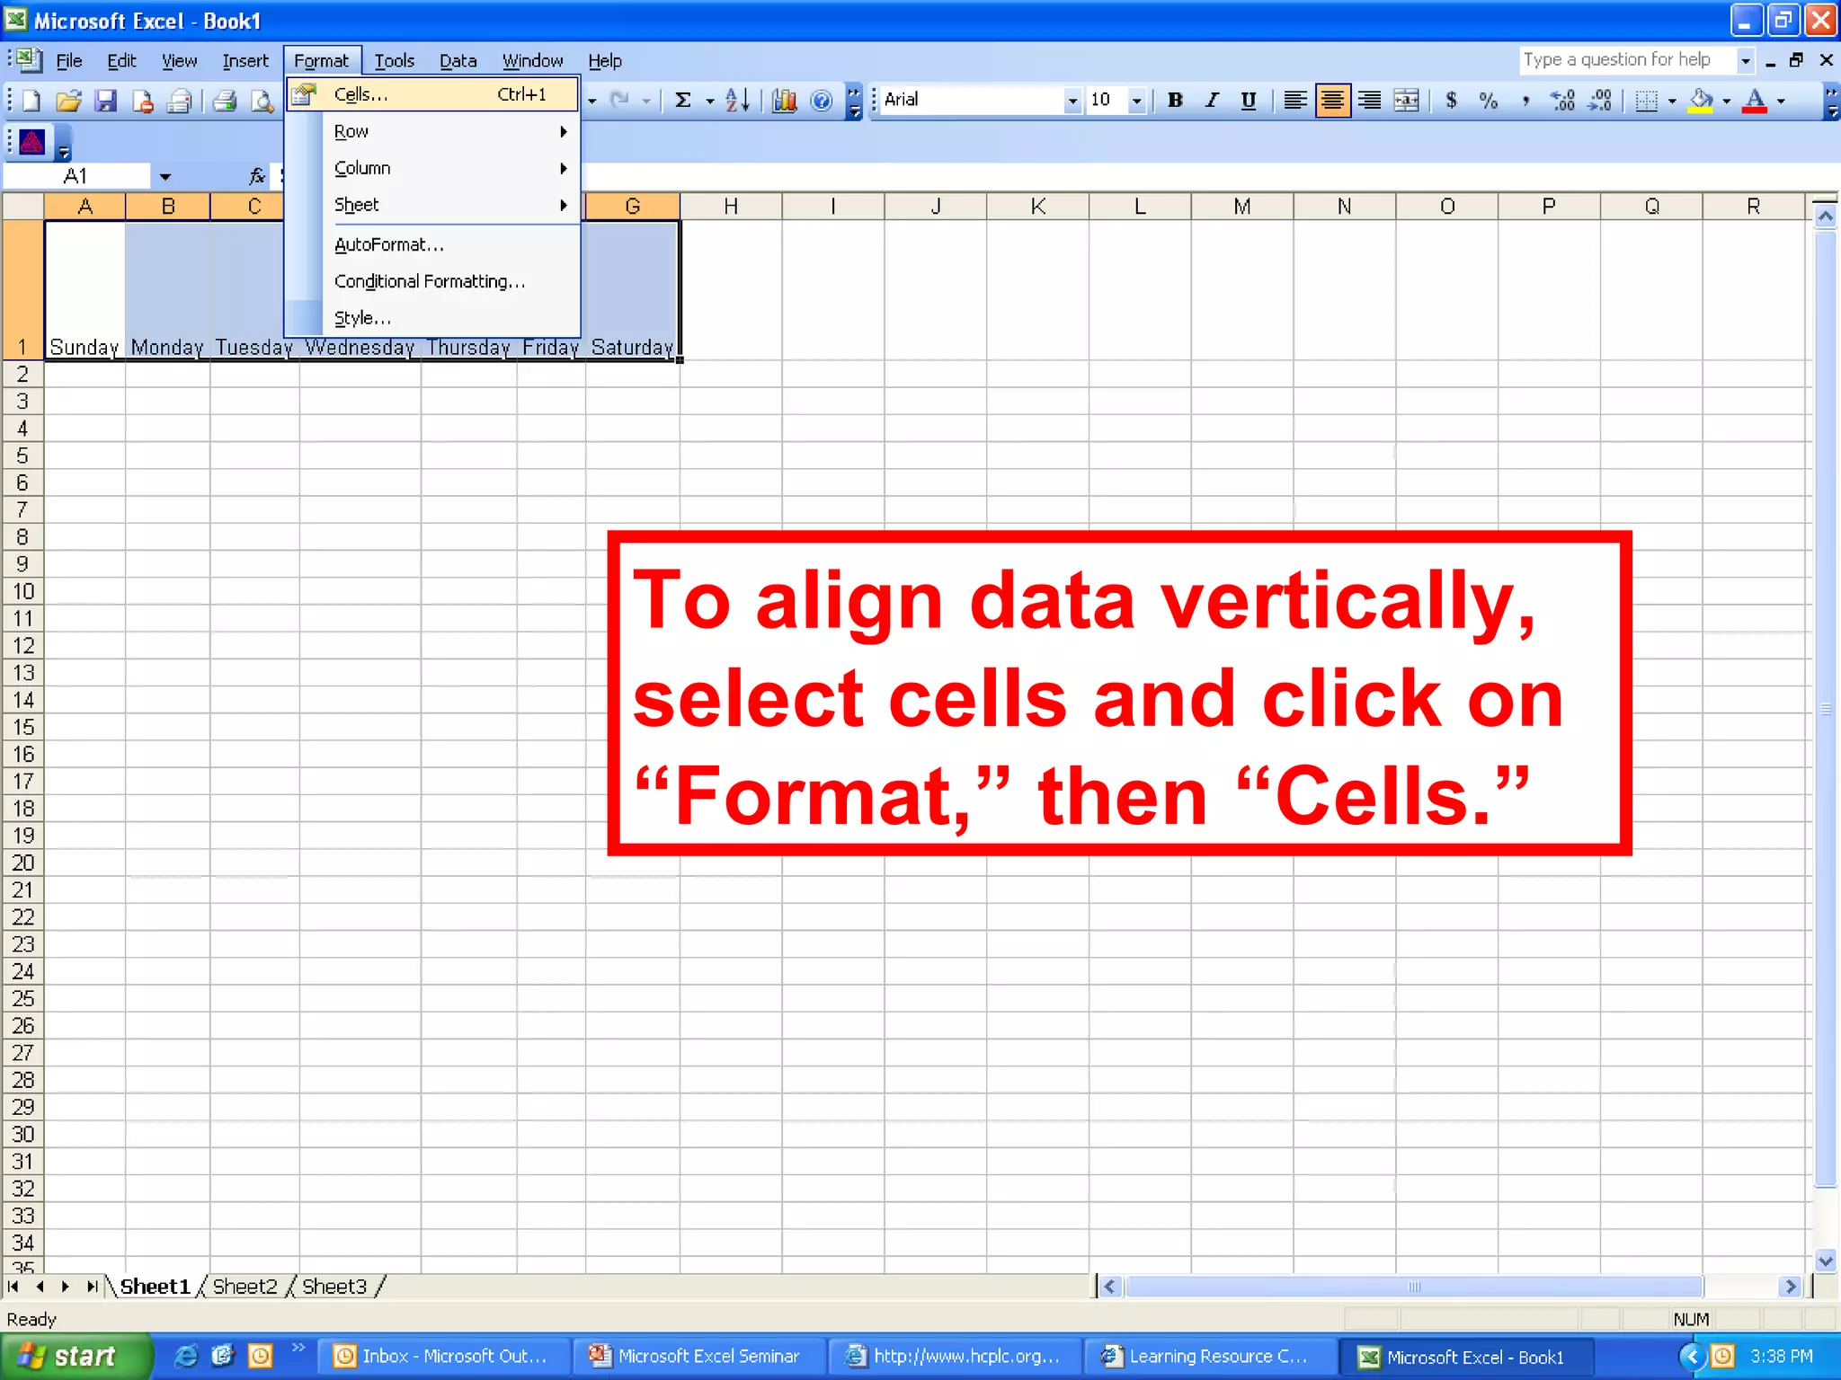This screenshot has height=1380, width=1841.
Task: Select the row 10 header
Action: (x=22, y=591)
